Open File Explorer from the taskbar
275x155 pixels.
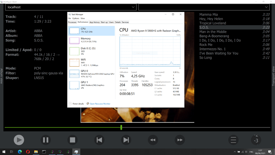36,152
